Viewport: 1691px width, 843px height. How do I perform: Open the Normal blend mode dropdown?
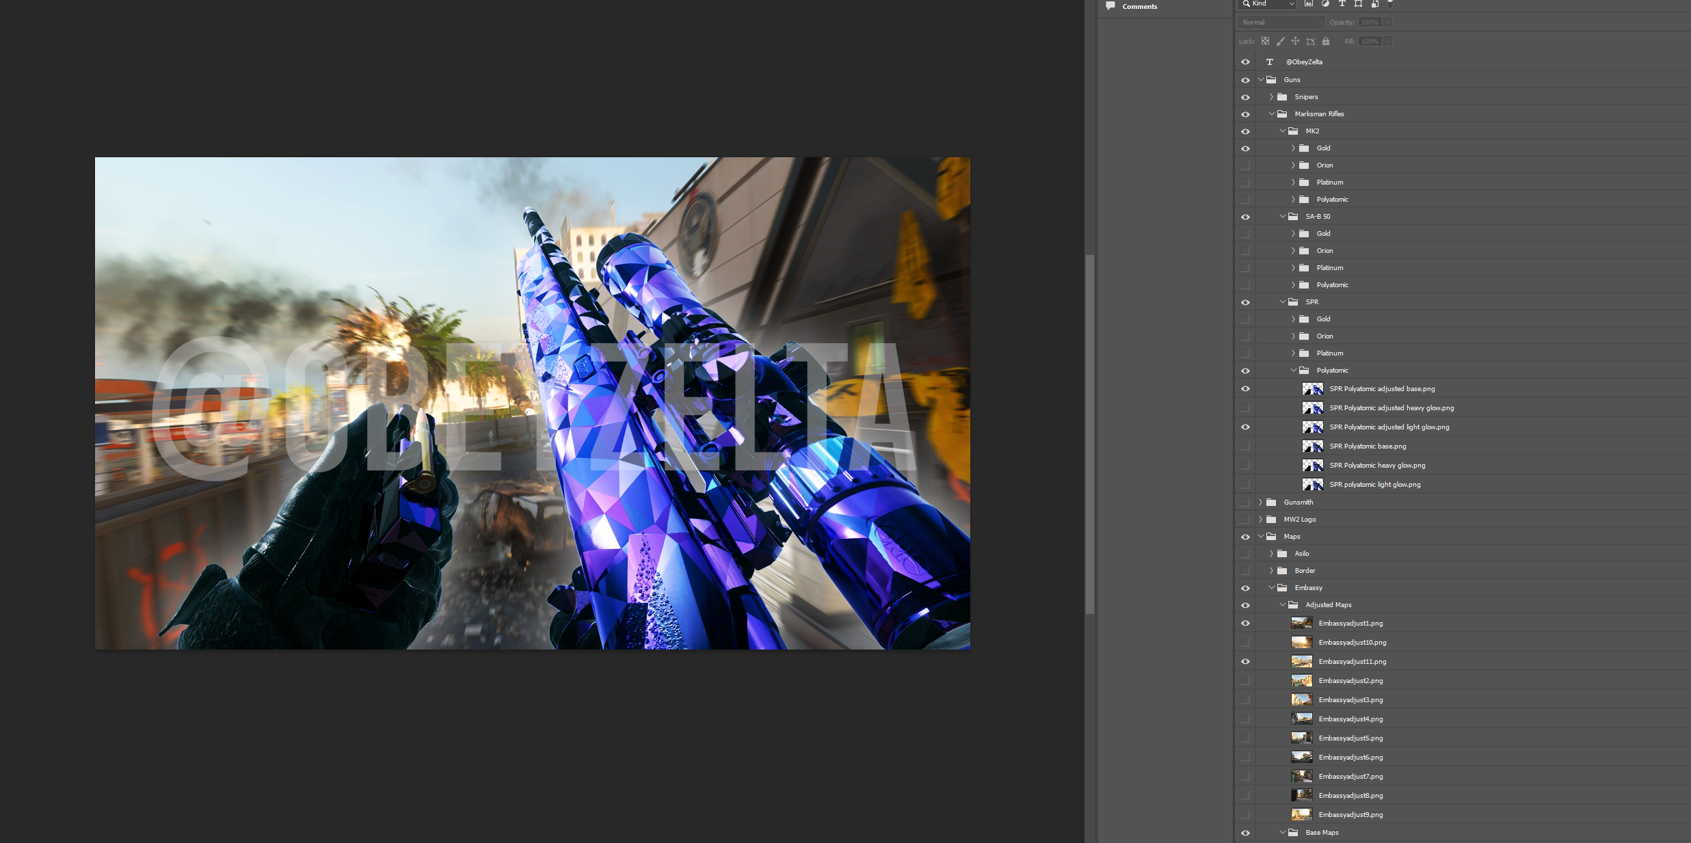click(x=1280, y=22)
